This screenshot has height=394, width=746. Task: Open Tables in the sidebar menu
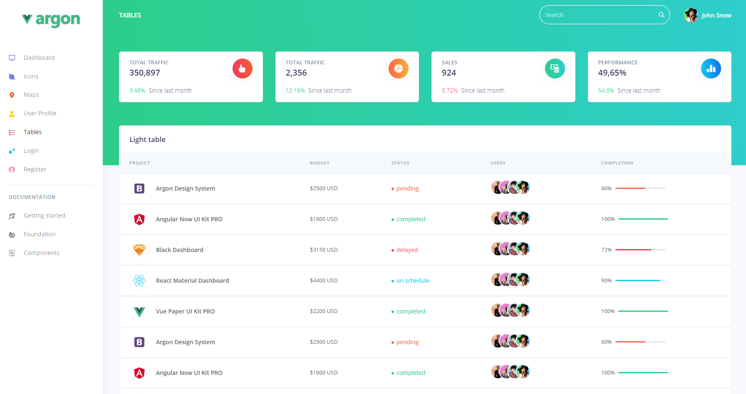pyautogui.click(x=32, y=132)
